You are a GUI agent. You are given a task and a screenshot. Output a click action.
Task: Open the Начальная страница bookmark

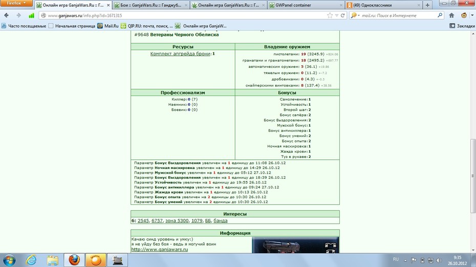point(72,26)
